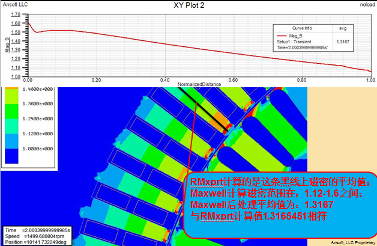Select the Time =2.00039999999985s readout
Screen dimensions: 377x246
(x=37, y=230)
